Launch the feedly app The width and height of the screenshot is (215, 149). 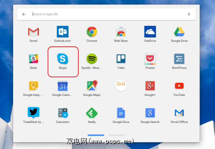(92, 113)
